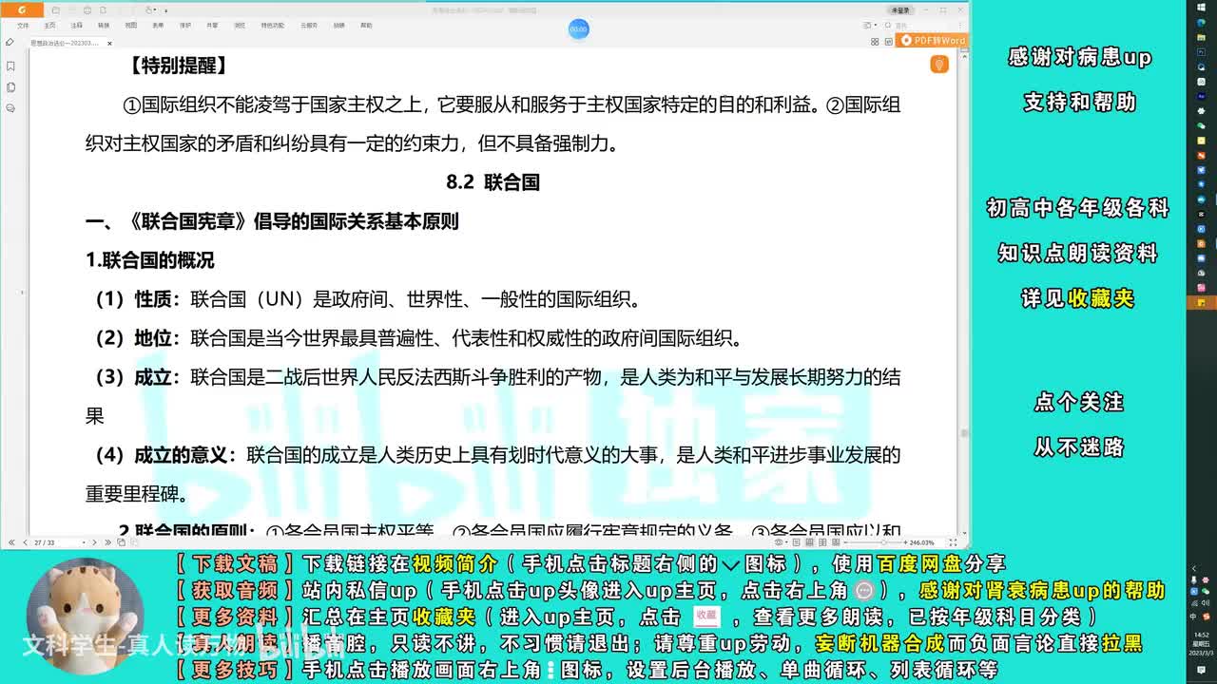Image resolution: width=1217 pixels, height=684 pixels.
Task: Open the 浏览 ribbon tab
Action: 240,26
